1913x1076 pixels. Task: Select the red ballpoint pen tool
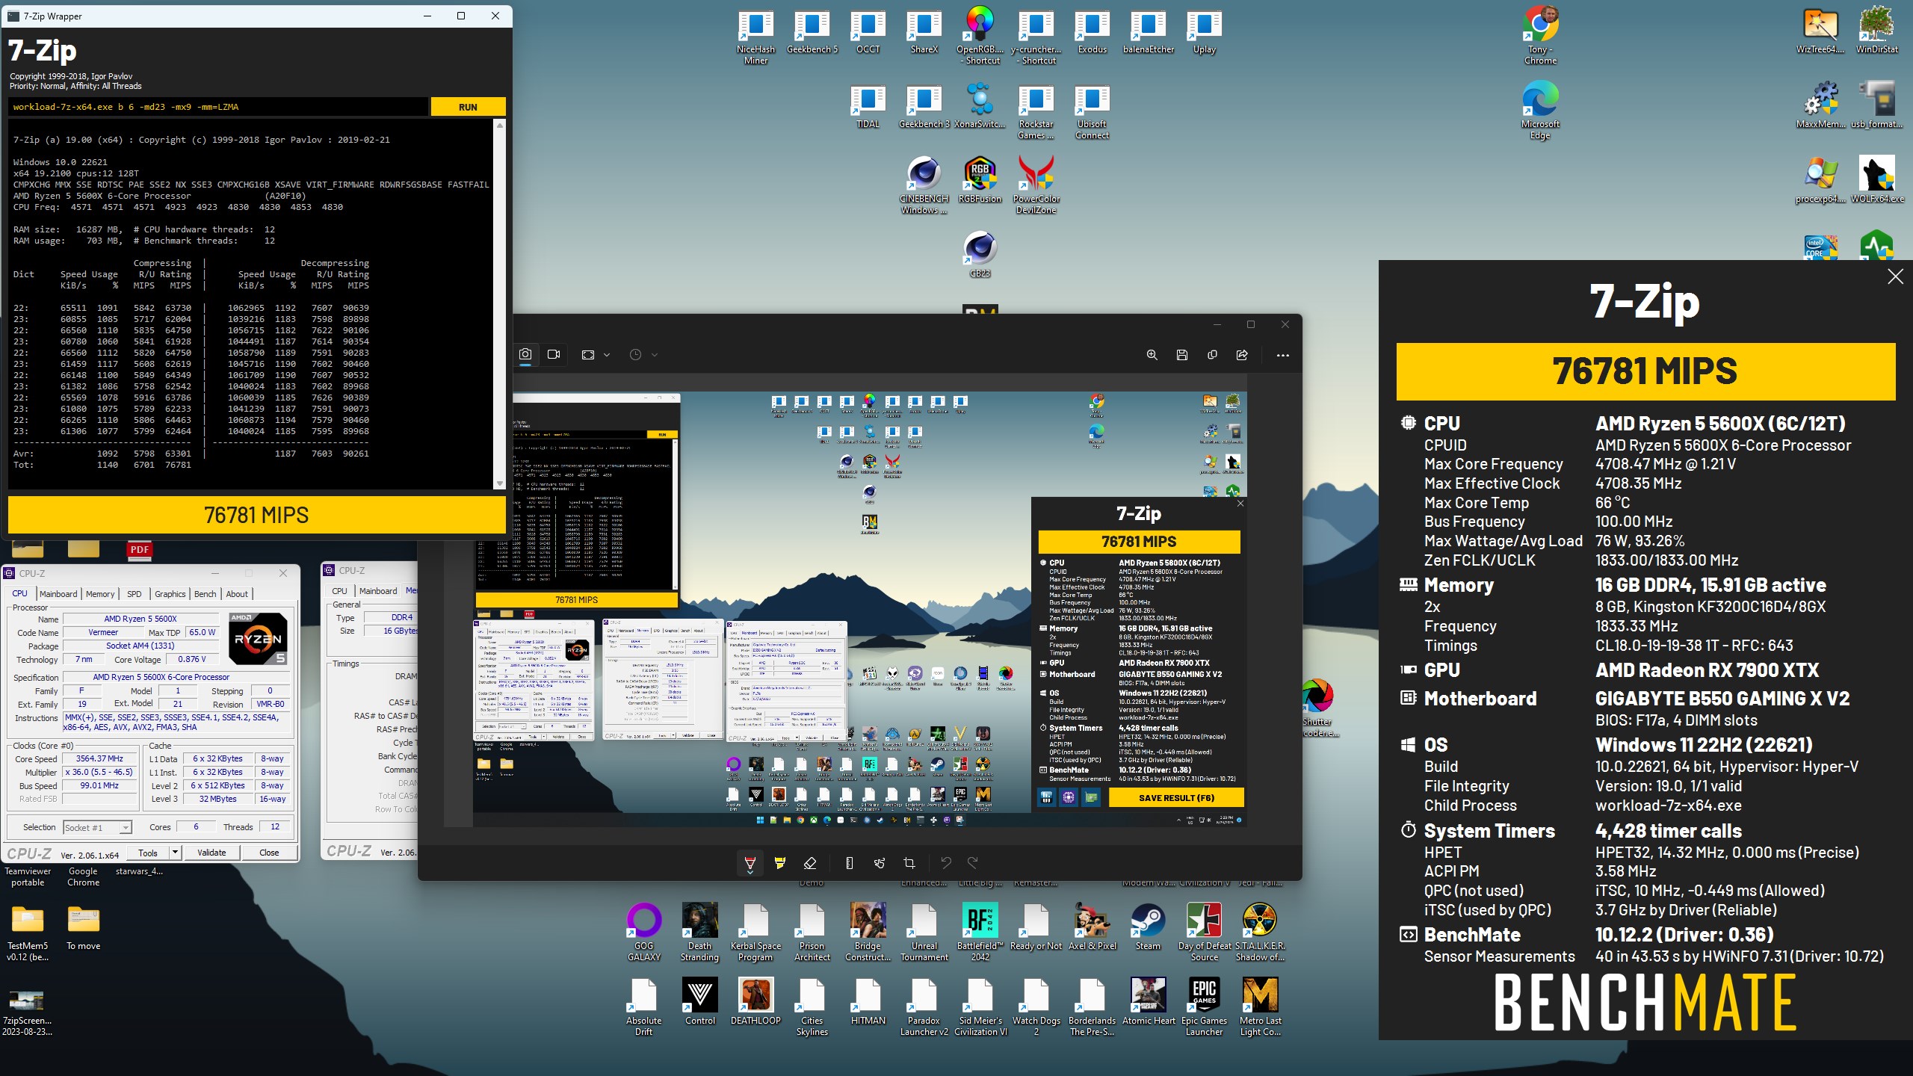point(750,864)
